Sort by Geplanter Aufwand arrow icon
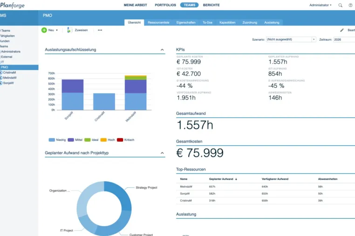The image size is (355, 236). coord(236,179)
